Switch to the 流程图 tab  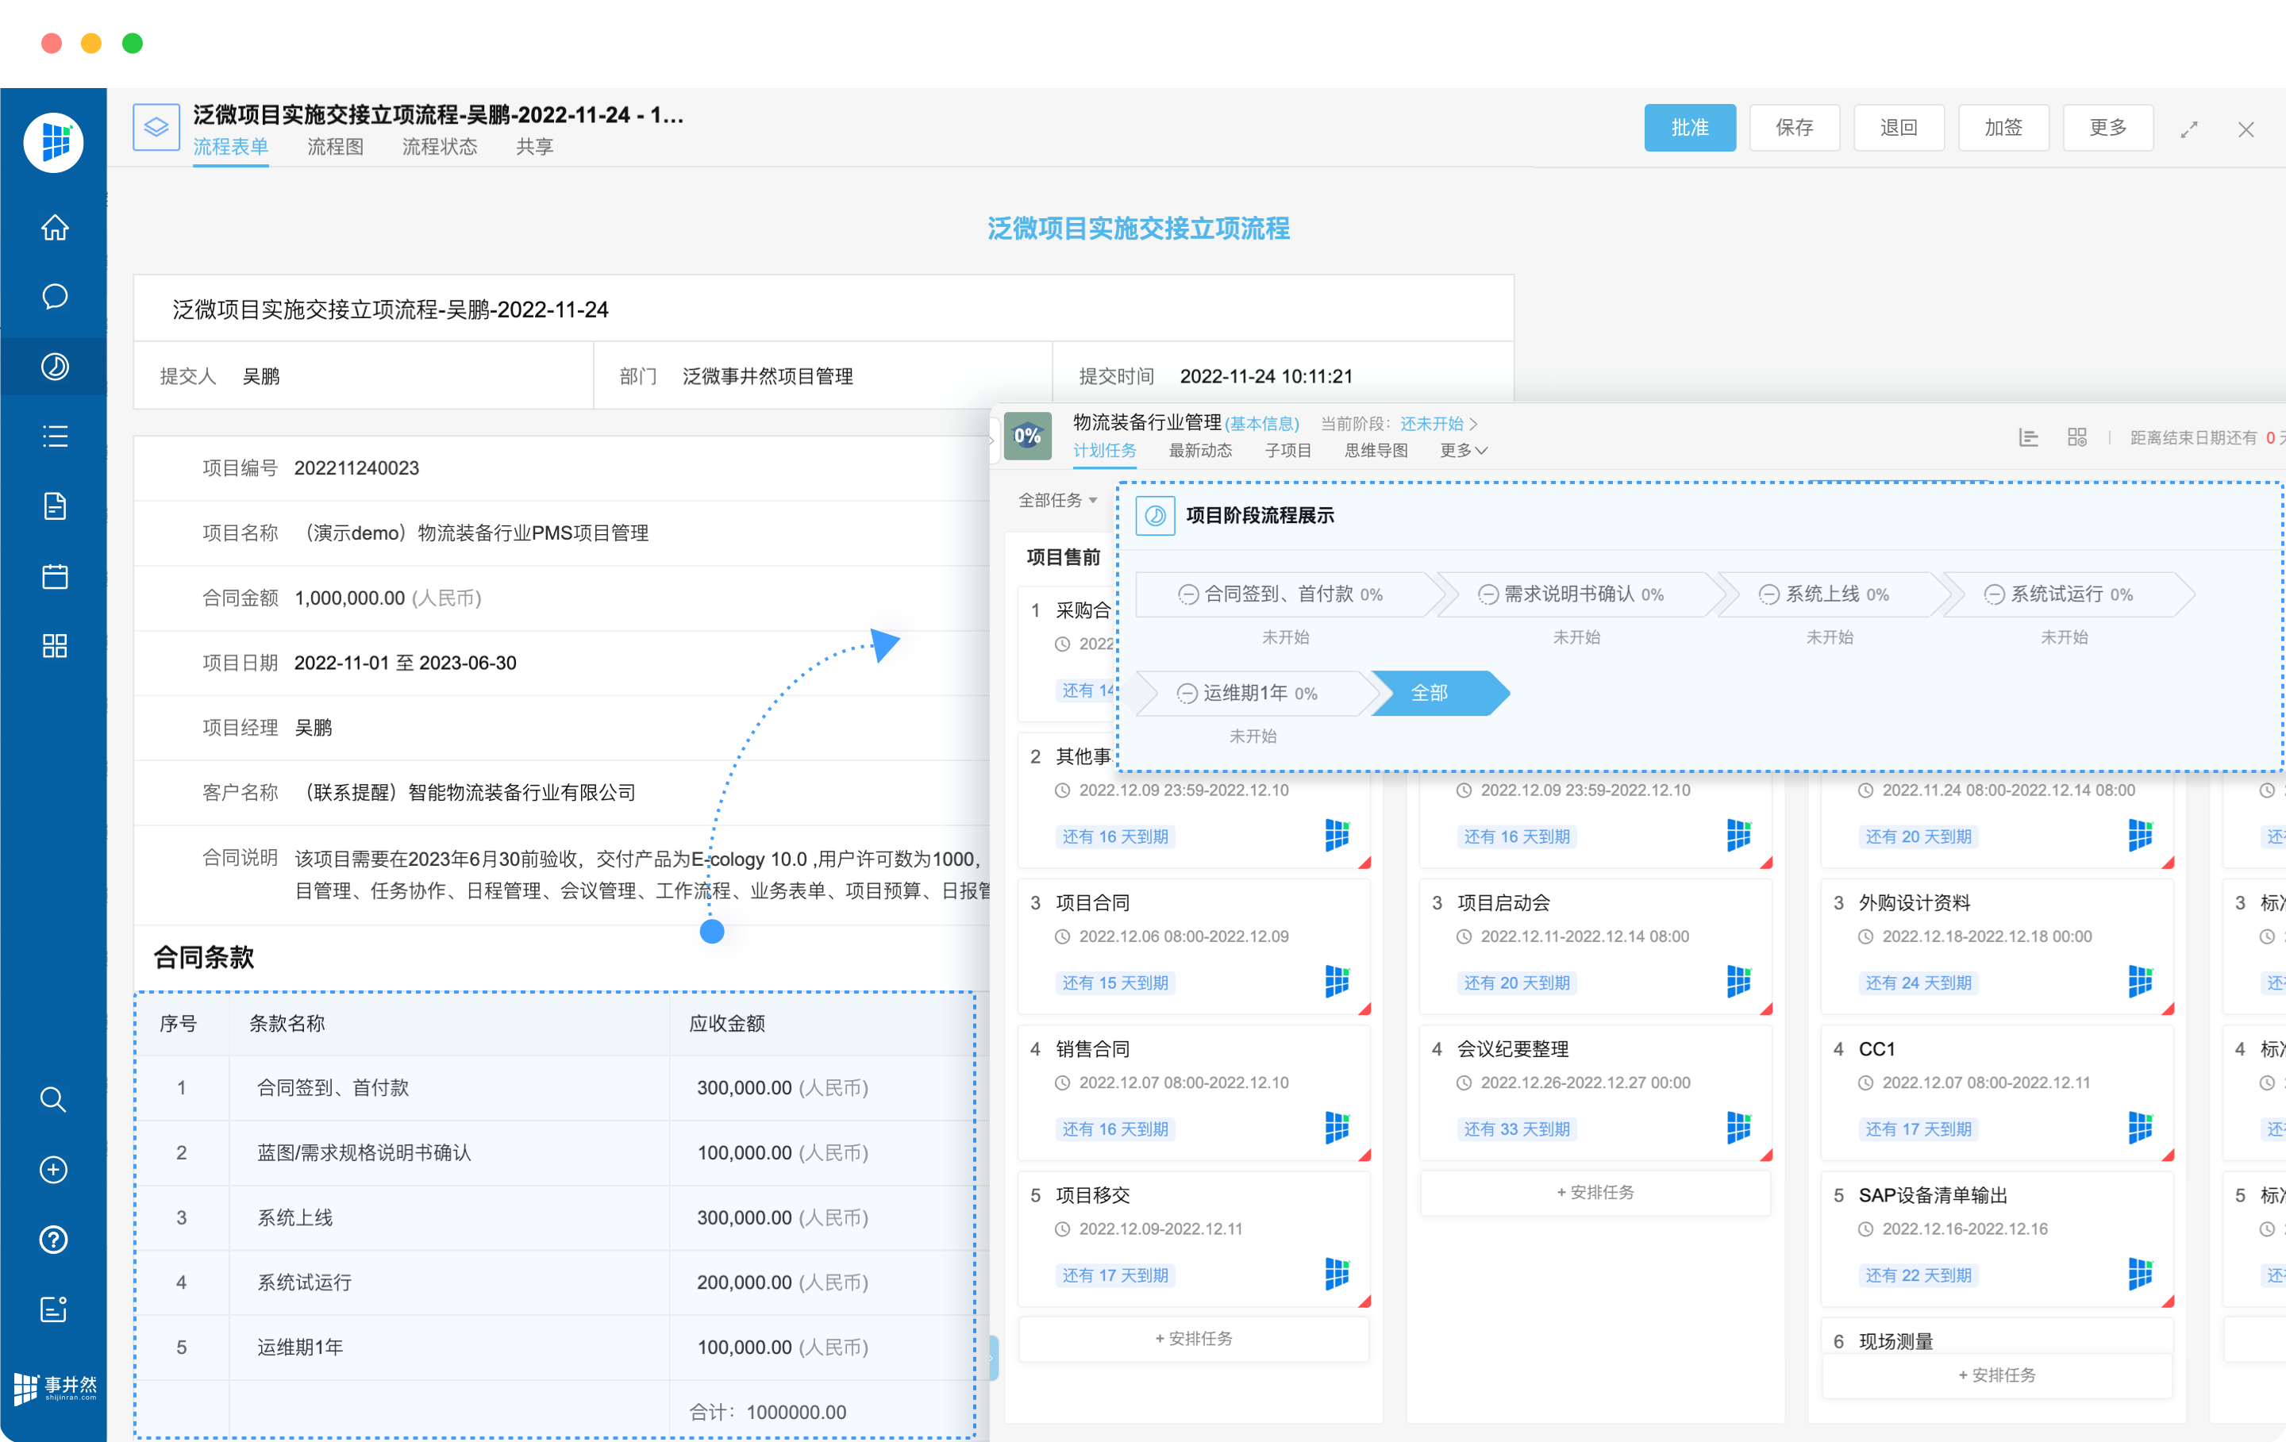point(335,146)
